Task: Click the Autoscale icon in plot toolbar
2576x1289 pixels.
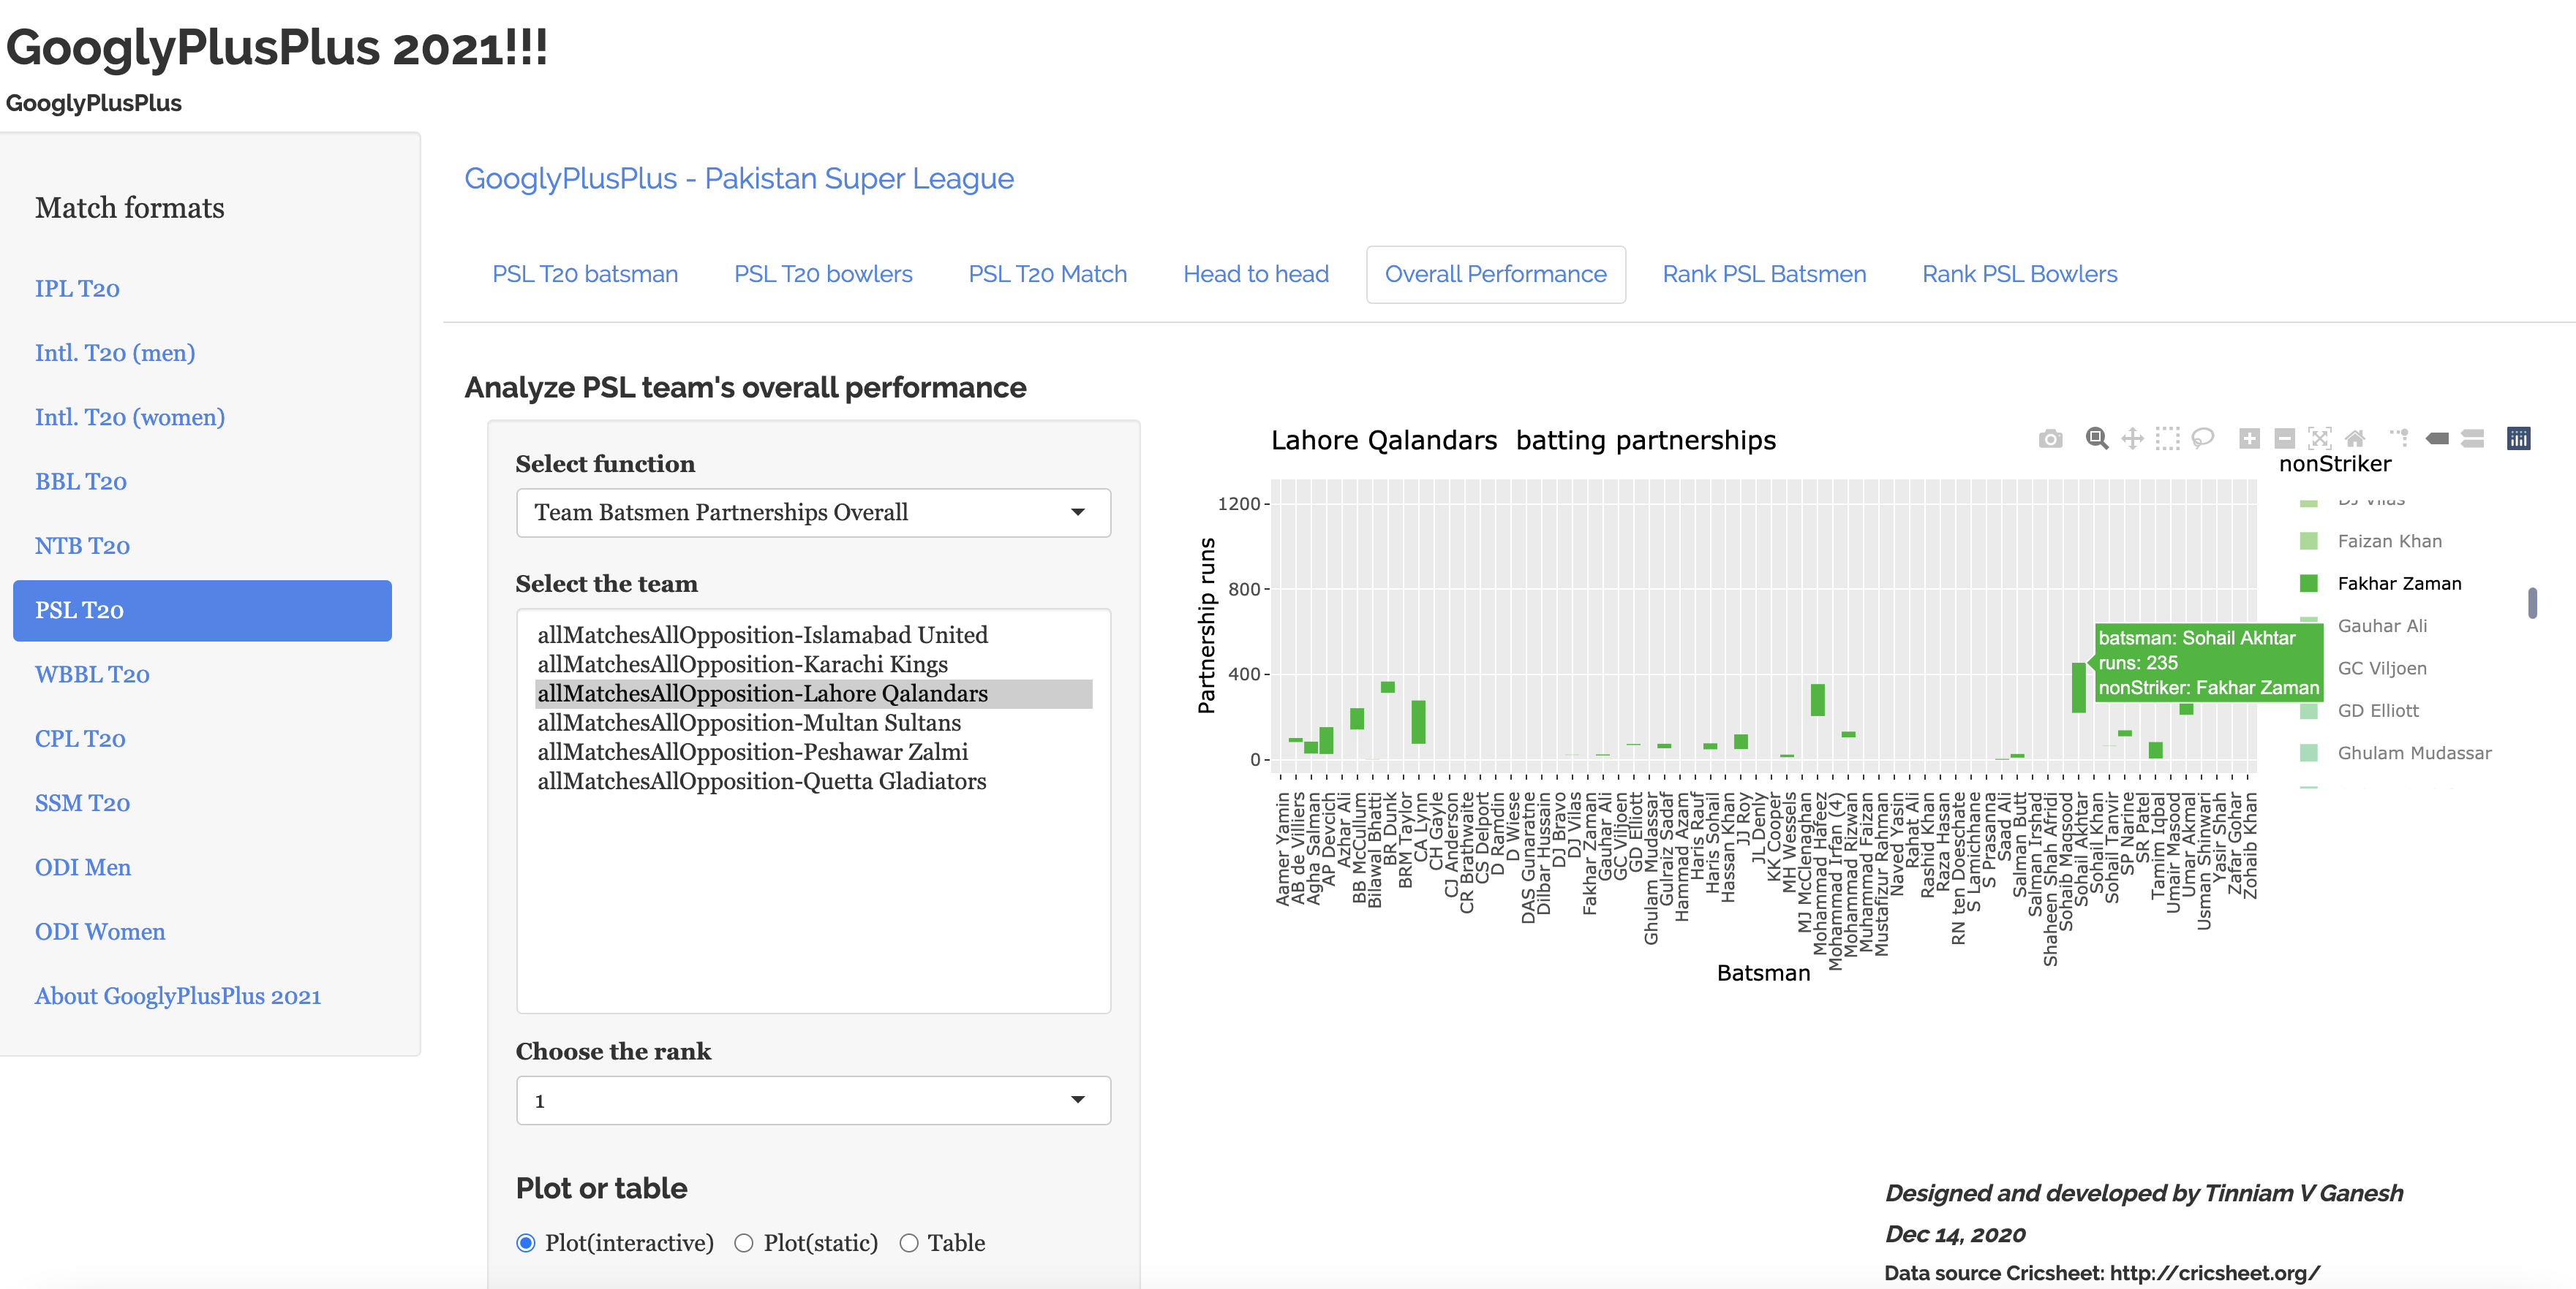Action: click(x=2320, y=438)
